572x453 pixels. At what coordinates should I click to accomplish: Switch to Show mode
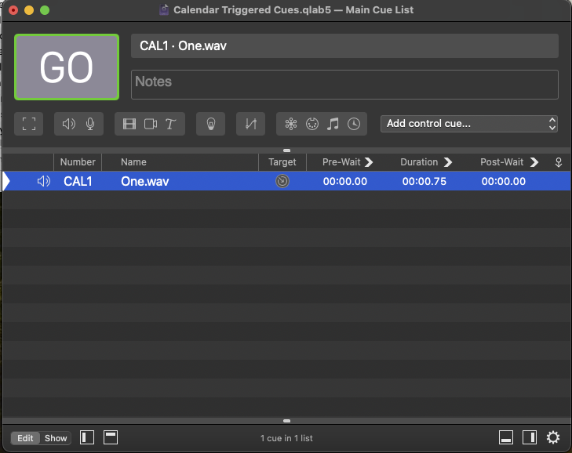pos(56,438)
